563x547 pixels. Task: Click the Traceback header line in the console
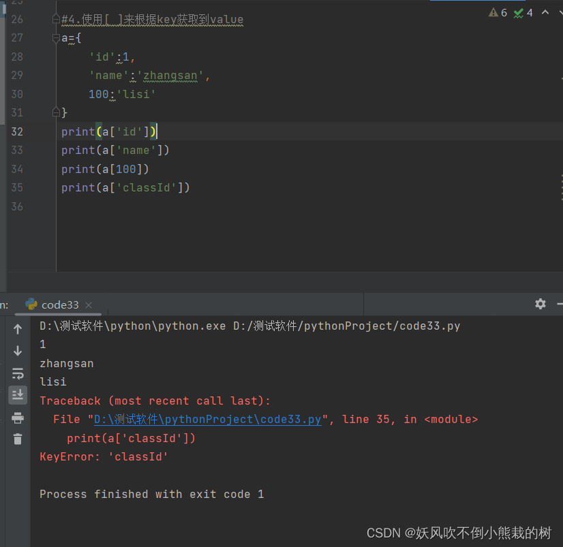coord(155,401)
